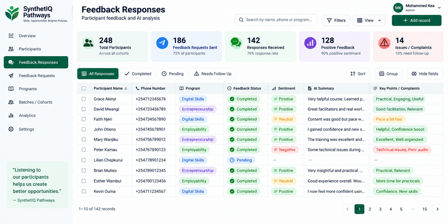Select current page 1 button
Viewport: 448px width, 224px height.
pos(359,209)
